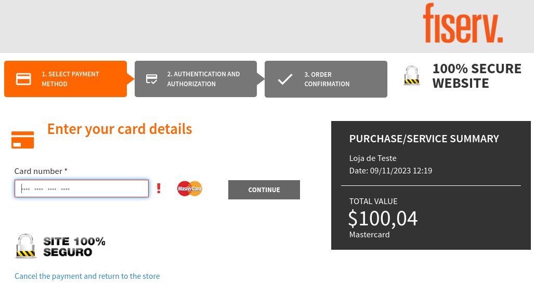Viewport: 534px width, 283px height.
Task: Click the red exclamation error icon
Action: [x=159, y=188]
